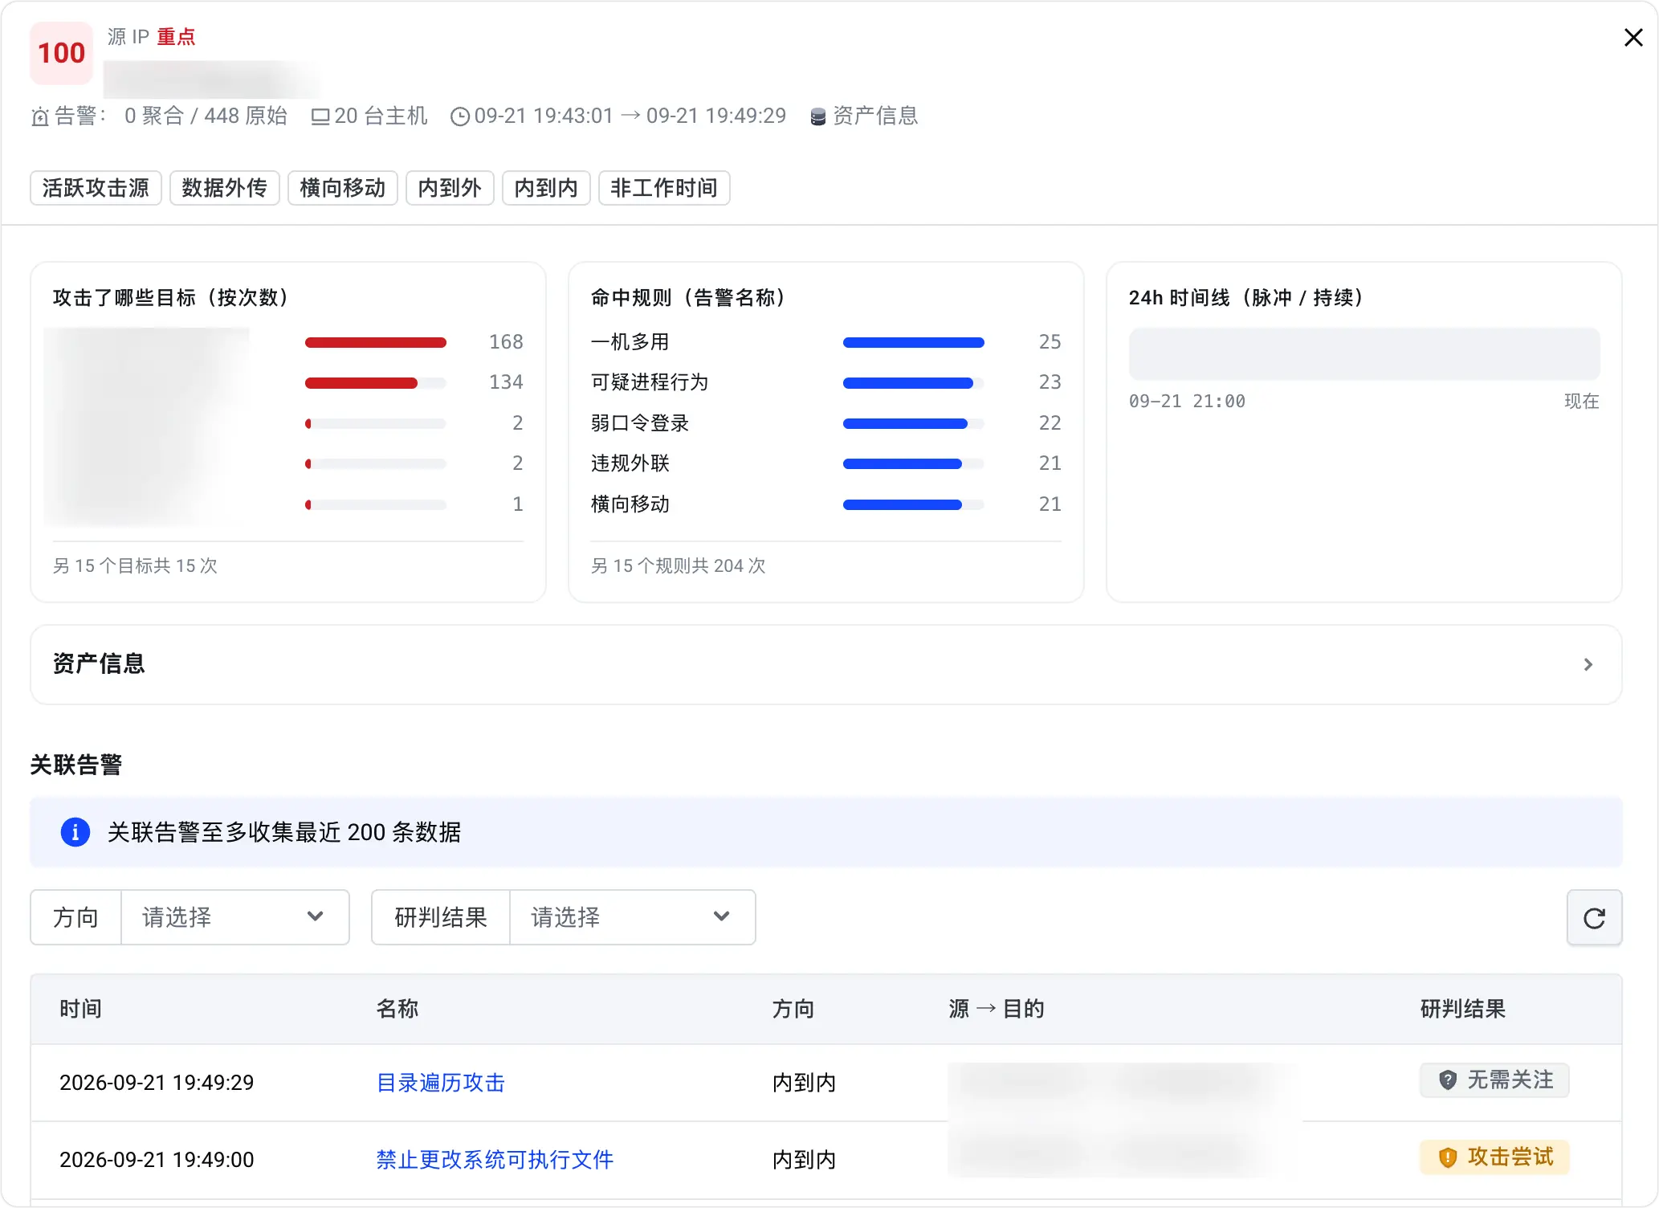
Task: Open the 禁止更改系统可执行文件 alert link
Action: [495, 1160]
